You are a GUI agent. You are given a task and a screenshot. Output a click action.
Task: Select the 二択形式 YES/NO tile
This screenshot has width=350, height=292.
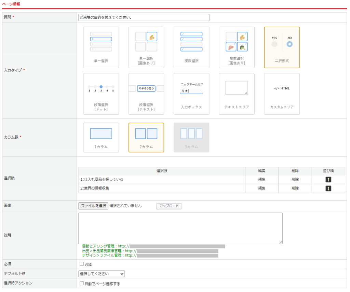pyautogui.click(x=282, y=47)
